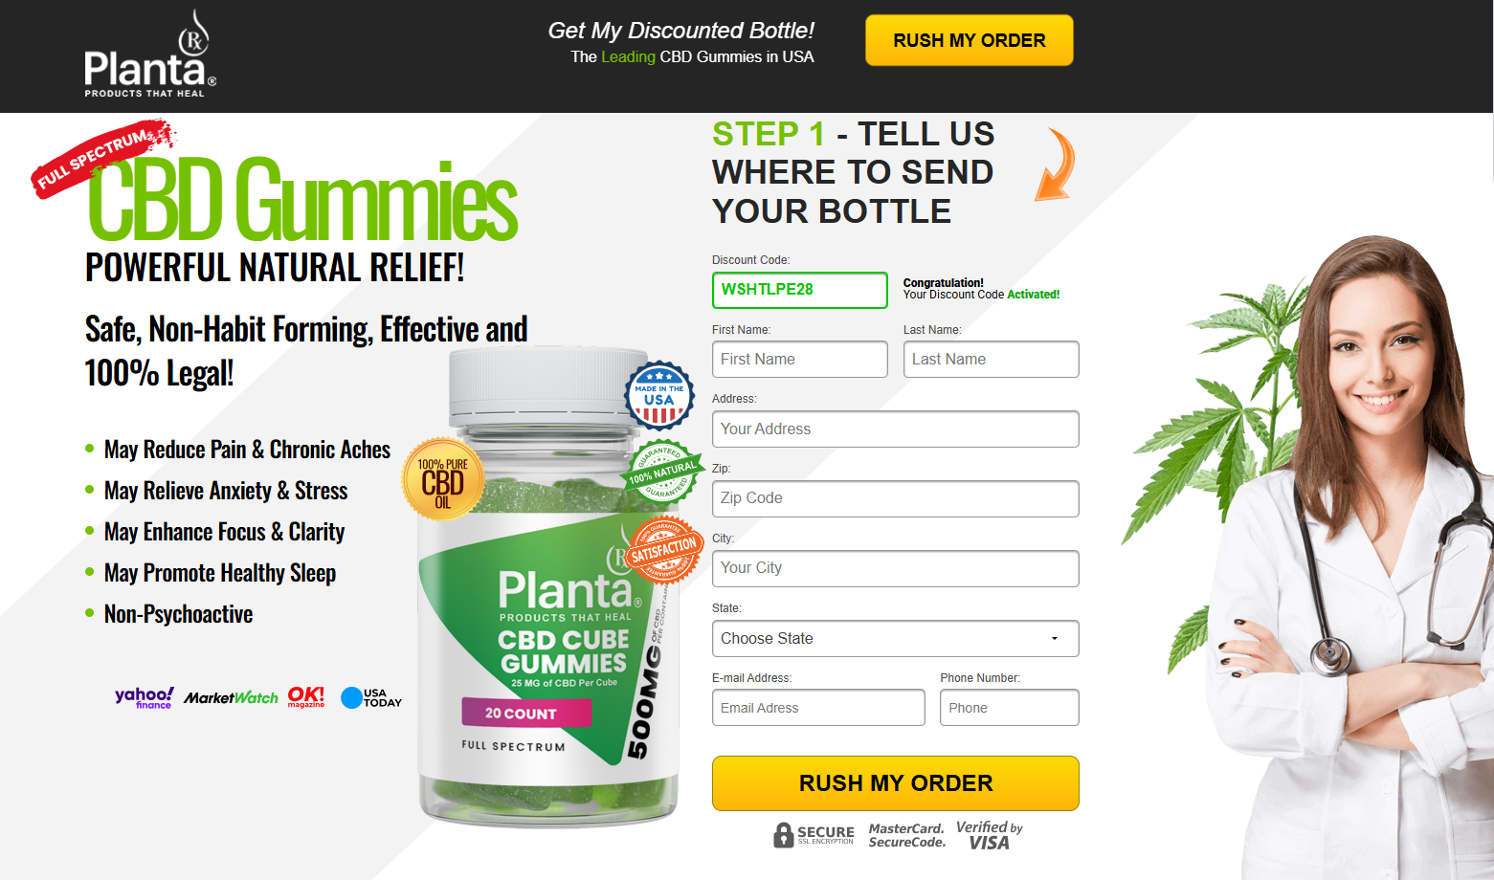The height and width of the screenshot is (880, 1494).
Task: Click the USA Today logo
Action: (371, 697)
